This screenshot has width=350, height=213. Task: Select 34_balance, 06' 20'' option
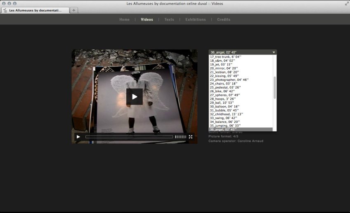pos(241,122)
